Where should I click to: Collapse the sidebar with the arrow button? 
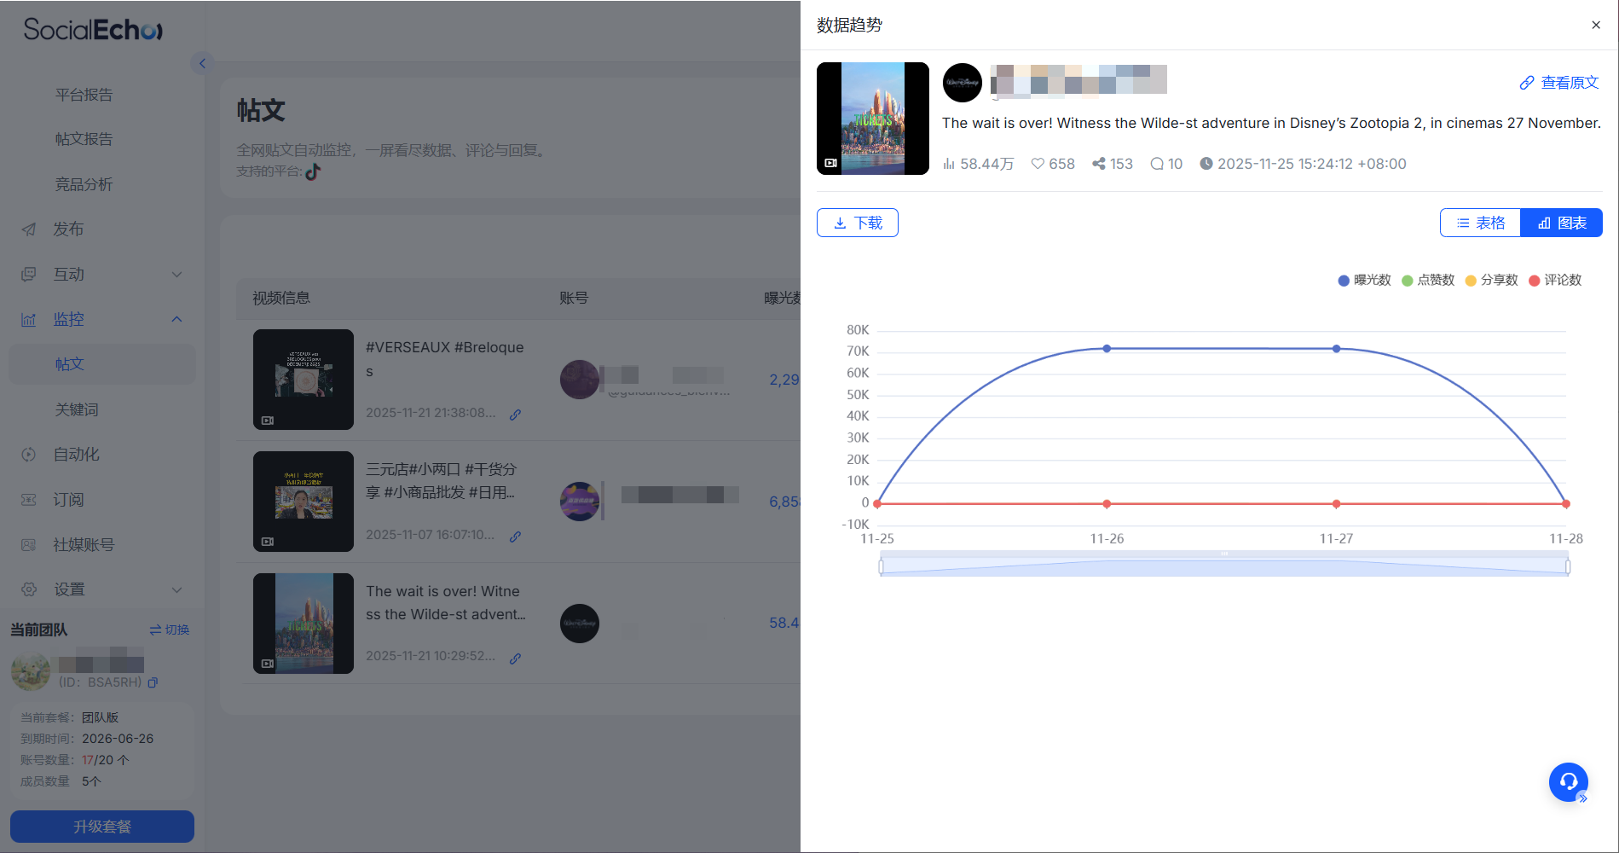(202, 63)
